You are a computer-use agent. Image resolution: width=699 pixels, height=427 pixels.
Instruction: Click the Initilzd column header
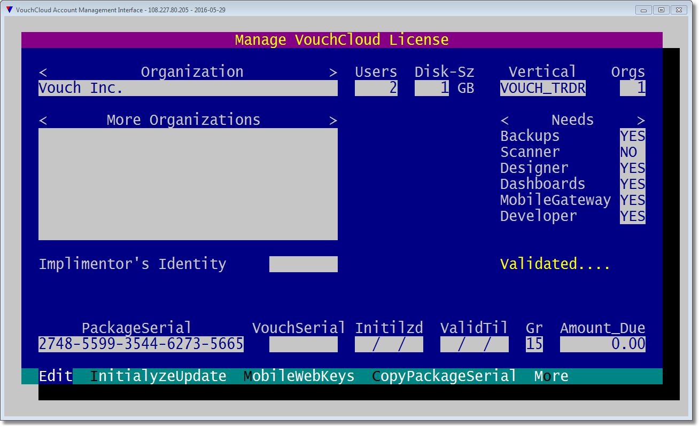pos(389,328)
